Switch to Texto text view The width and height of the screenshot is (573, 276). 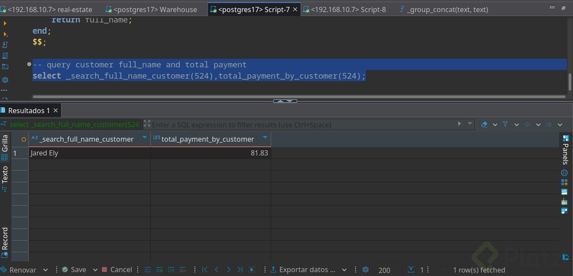tap(5, 178)
